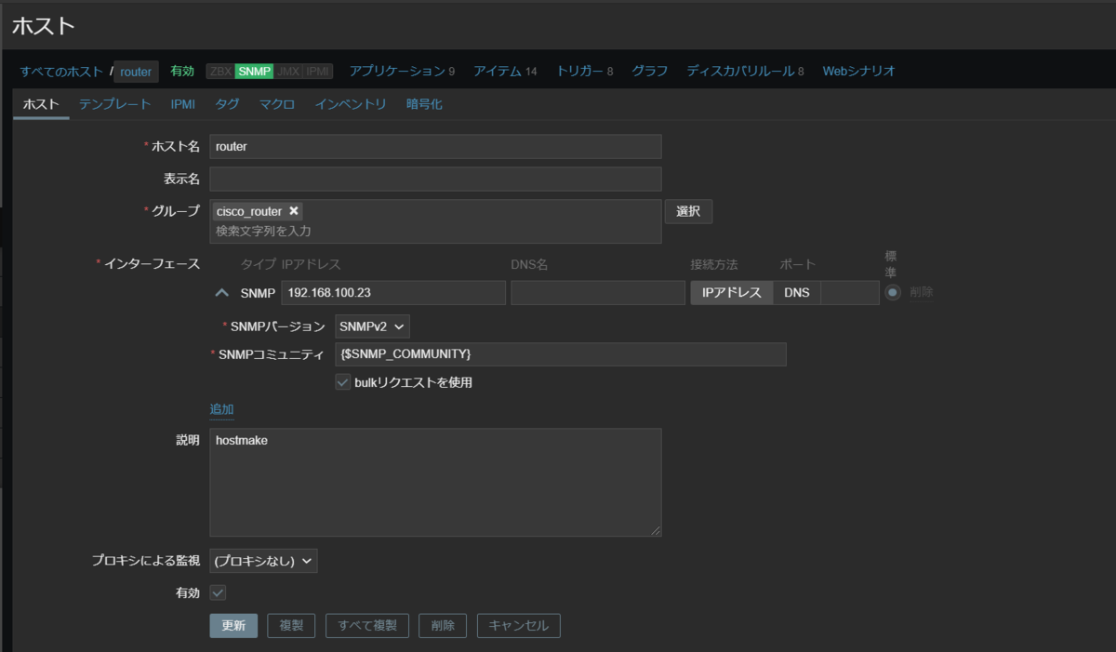Open the トリガー 8 link
Screen dimensions: 1116x652
click(583, 70)
